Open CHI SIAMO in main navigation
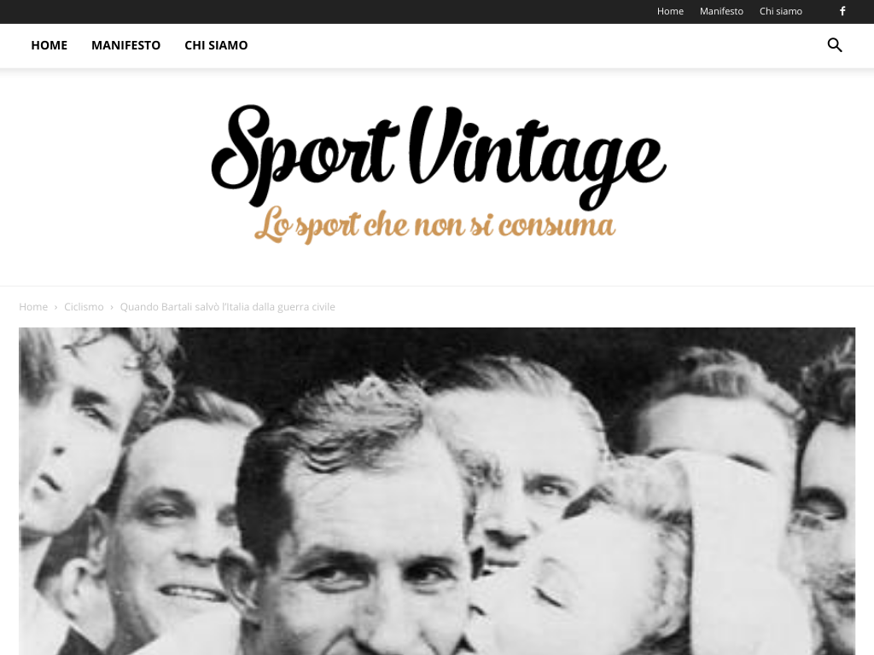 point(216,45)
